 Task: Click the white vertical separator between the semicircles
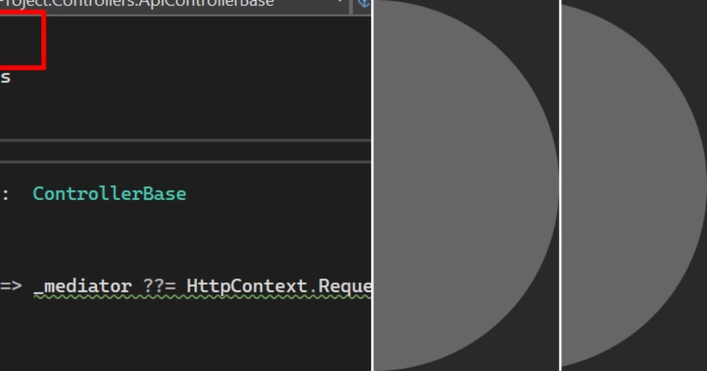[x=560, y=185]
